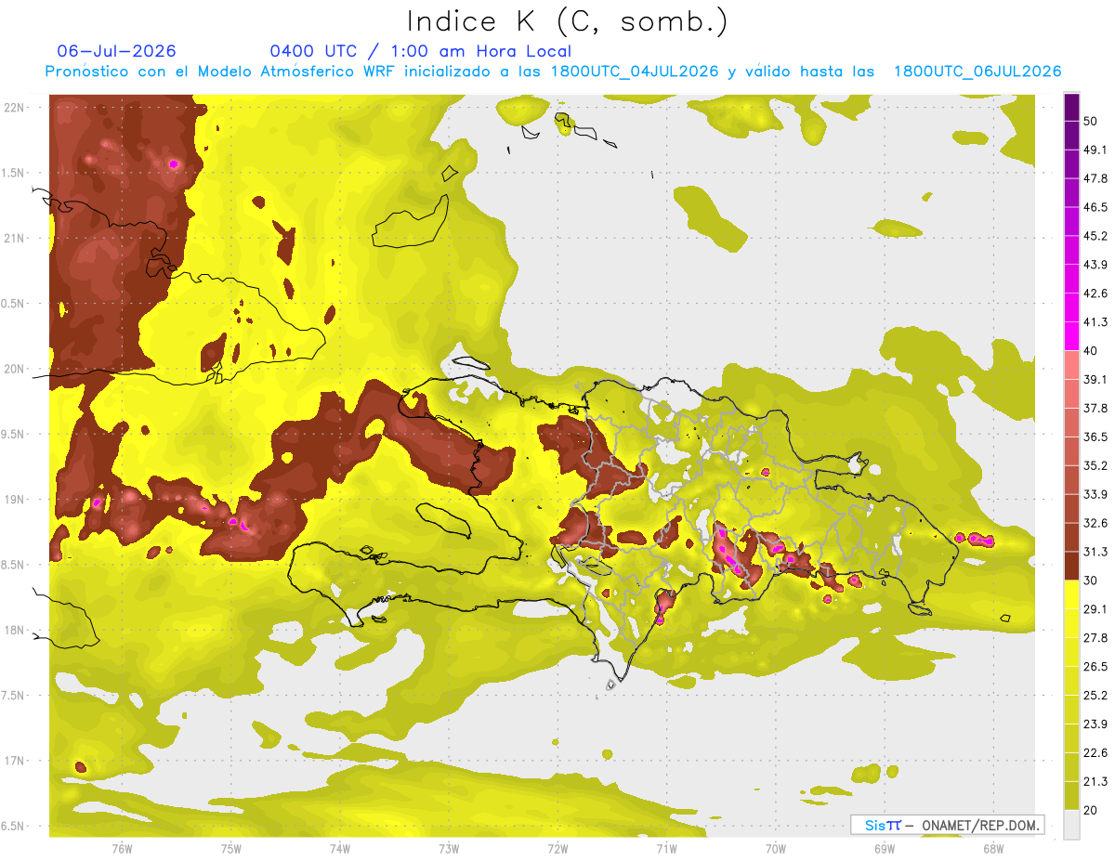
Task: Click the colorbar label "35.2"
Action: click(1095, 465)
